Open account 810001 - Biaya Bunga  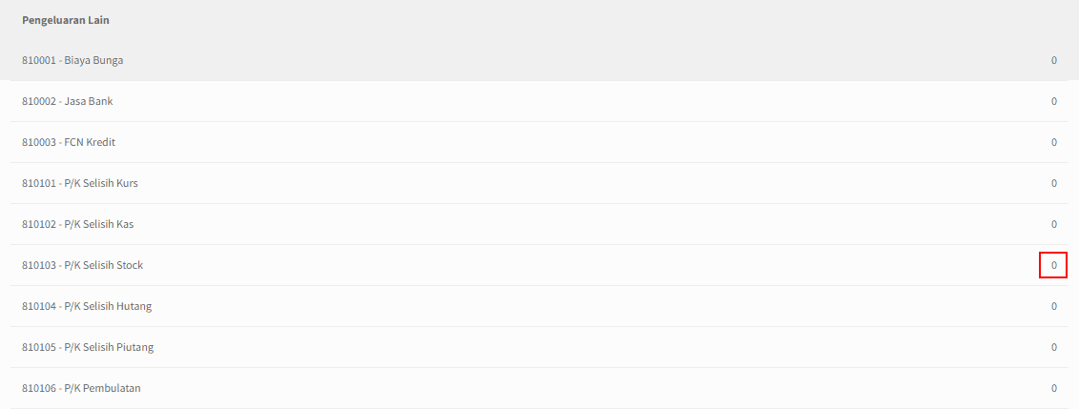73,60
